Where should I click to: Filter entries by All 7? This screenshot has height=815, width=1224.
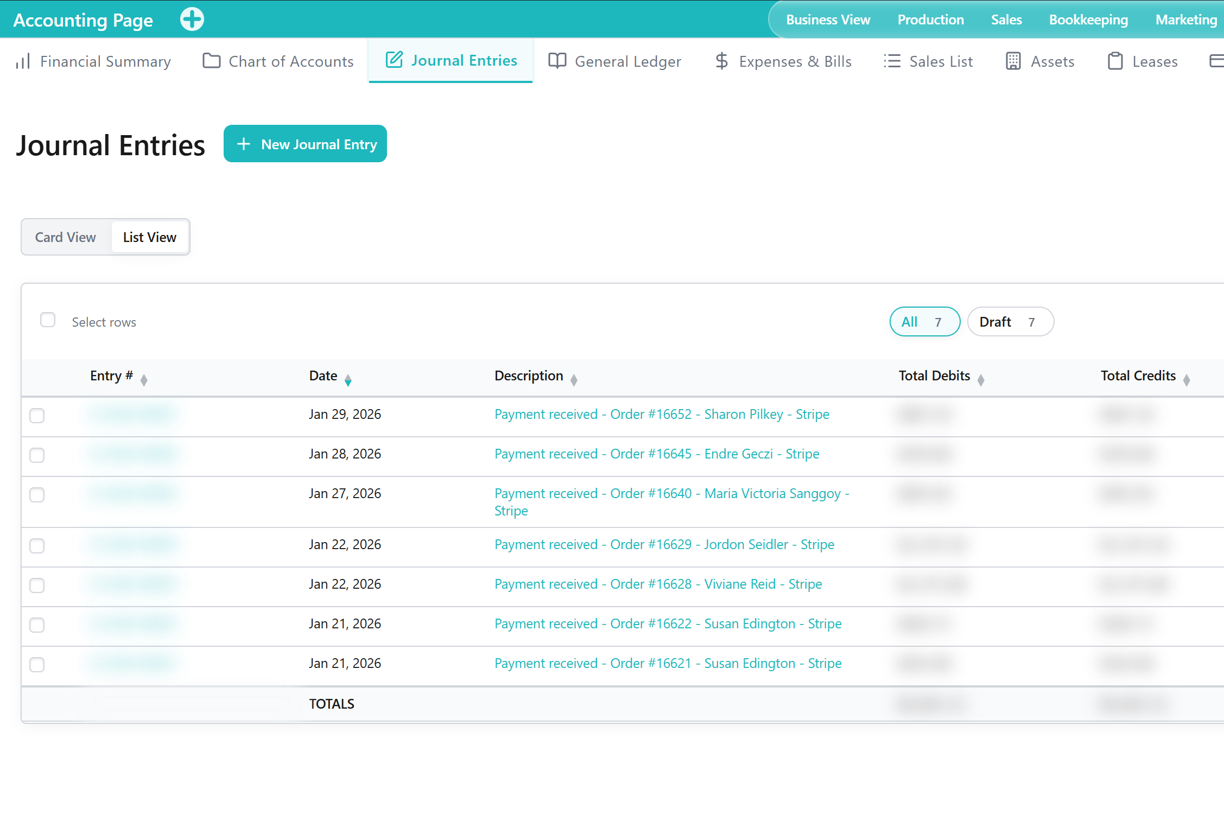[924, 322]
